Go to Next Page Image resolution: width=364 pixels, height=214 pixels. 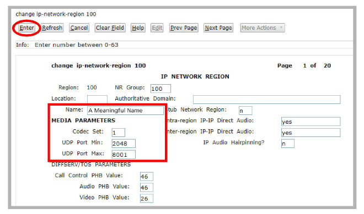tap(218, 28)
